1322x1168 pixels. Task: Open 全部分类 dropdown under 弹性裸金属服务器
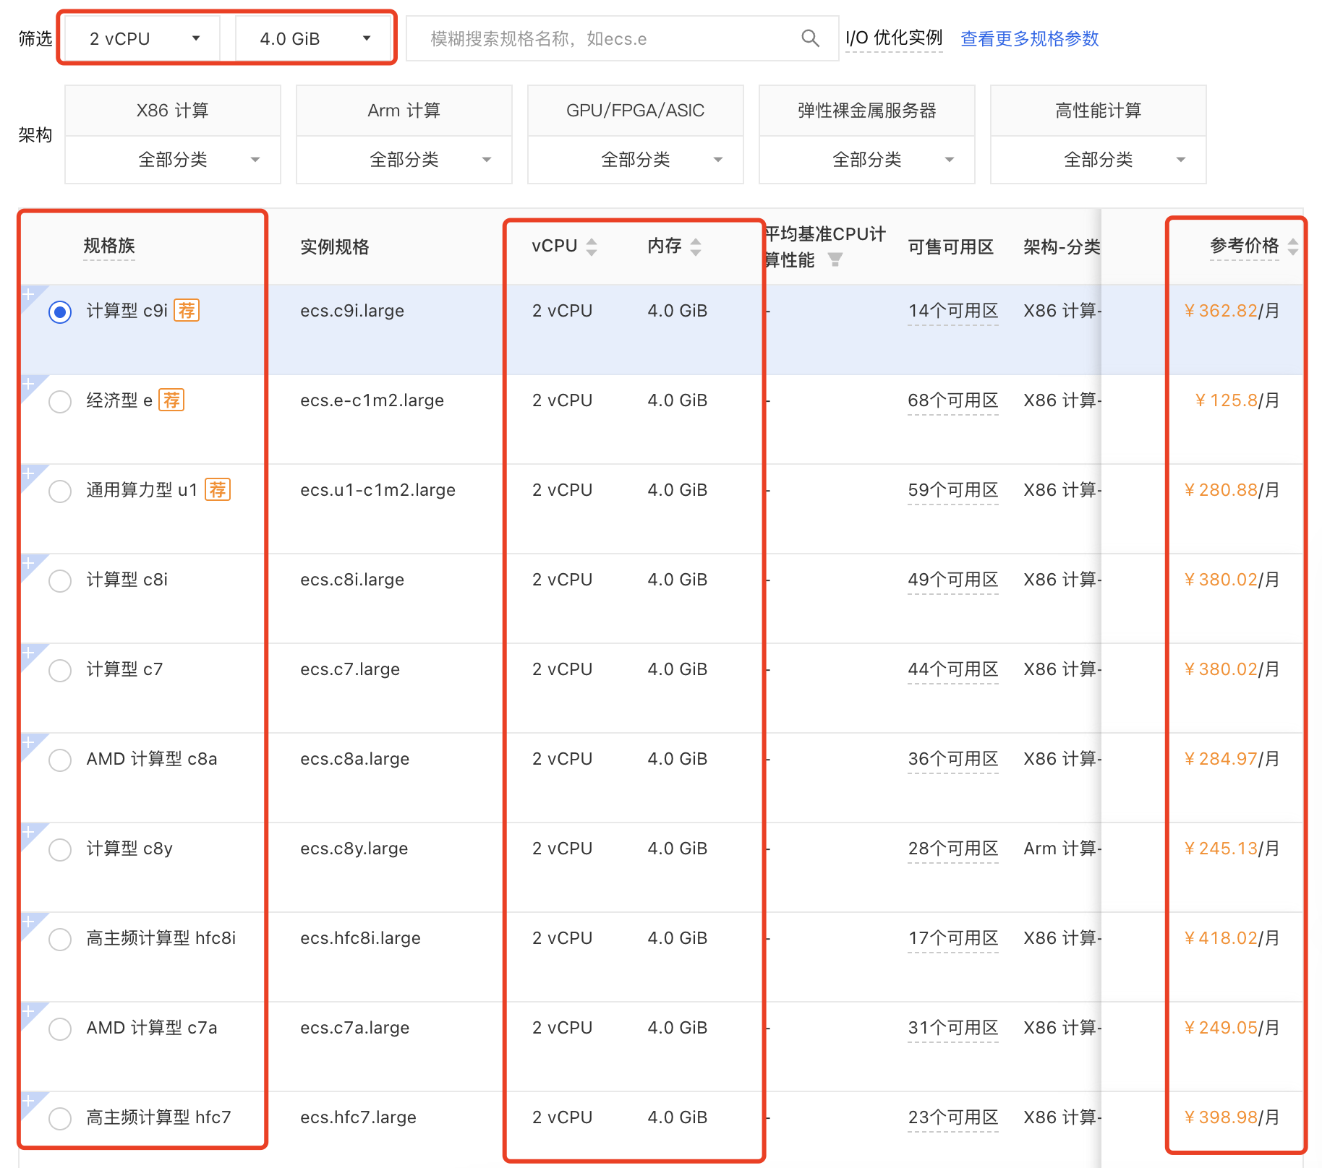point(867,160)
